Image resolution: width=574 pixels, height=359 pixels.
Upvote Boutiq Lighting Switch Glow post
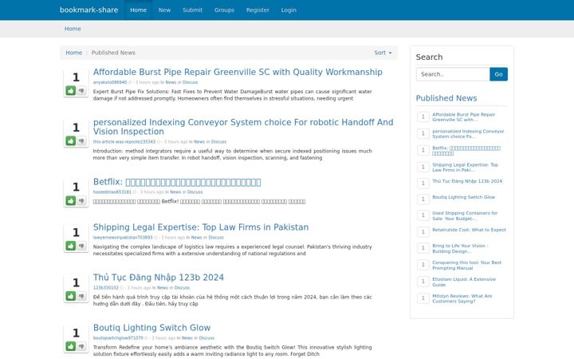71,346
